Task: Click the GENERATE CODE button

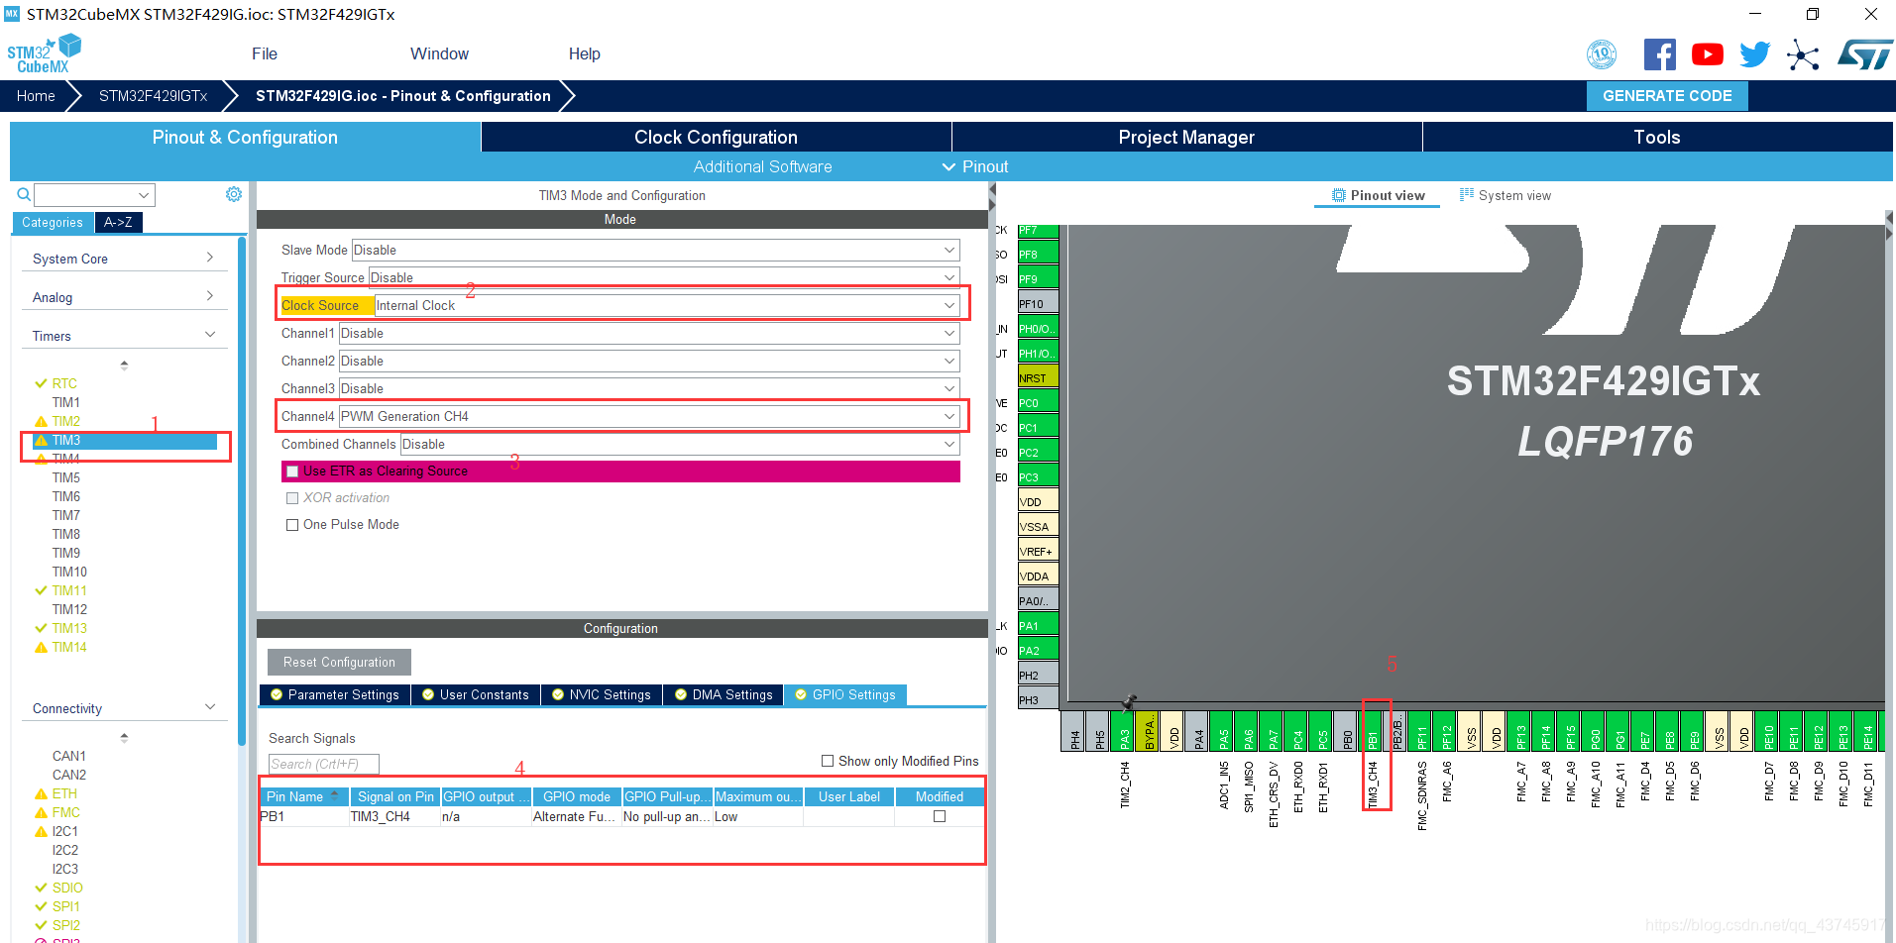Action: 1667,96
